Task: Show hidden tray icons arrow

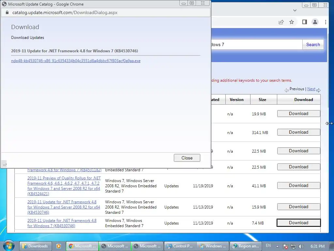Action: (x=277, y=246)
